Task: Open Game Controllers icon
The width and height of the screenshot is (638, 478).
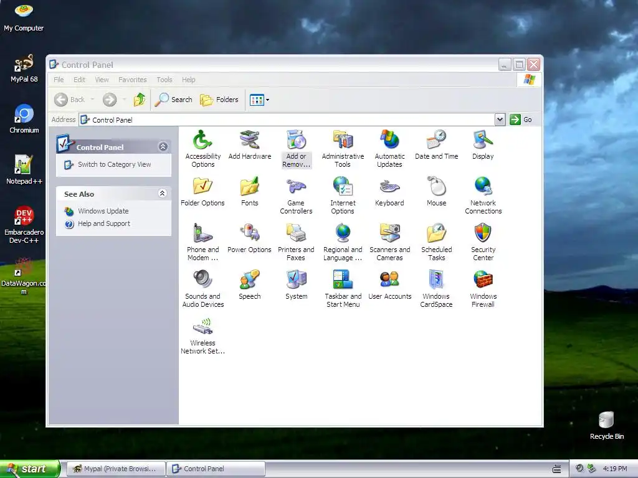Action: coord(296,195)
